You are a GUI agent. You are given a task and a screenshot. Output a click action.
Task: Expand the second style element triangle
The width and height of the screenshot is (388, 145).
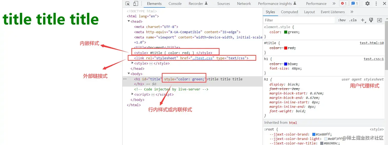click(x=132, y=63)
